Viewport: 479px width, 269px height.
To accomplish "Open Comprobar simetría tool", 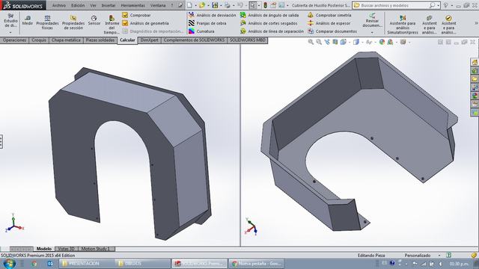I will [x=329, y=15].
